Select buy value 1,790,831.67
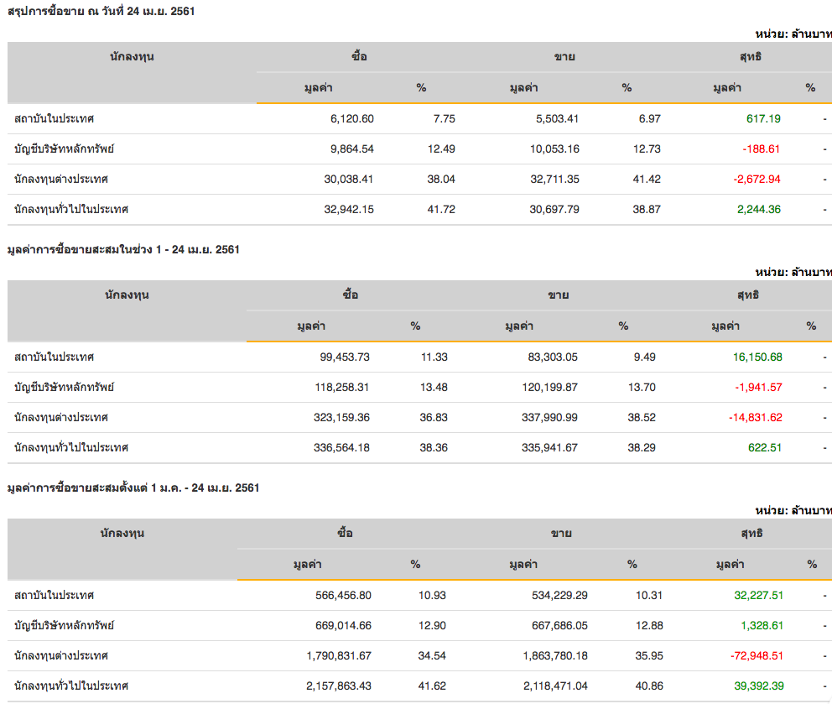This screenshot has width=832, height=704. 339,656
